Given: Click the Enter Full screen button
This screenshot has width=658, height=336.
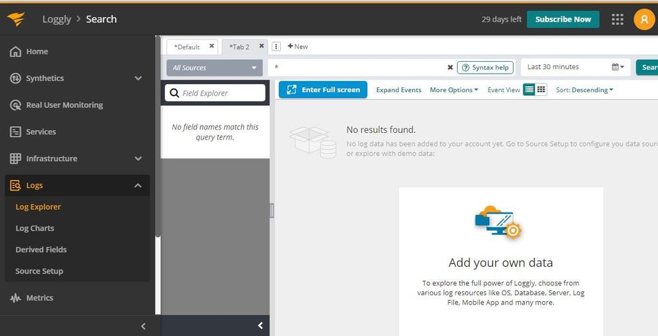Looking at the screenshot, I should [323, 89].
